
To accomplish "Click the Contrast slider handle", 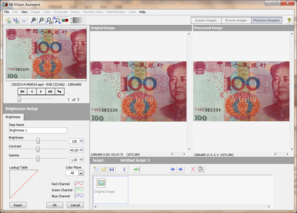I will (38, 149).
